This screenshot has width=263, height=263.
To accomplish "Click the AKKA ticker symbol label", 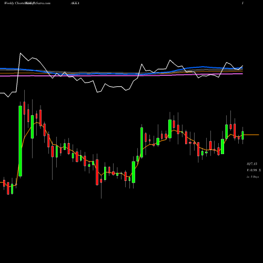I will coord(75,3).
